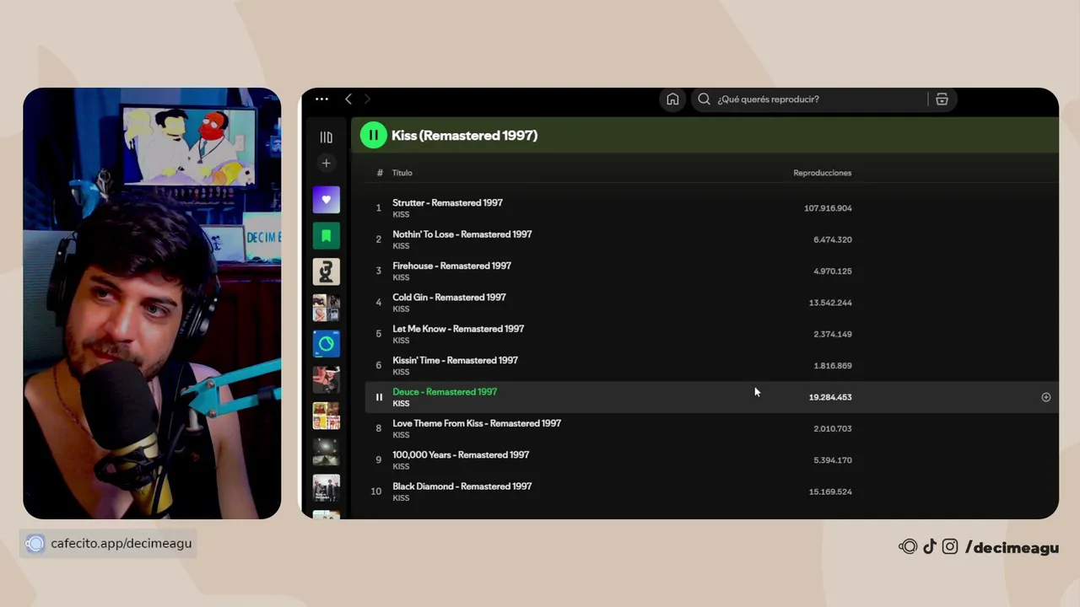1080x607 pixels.
Task: Open KISS artist link under Cold Gin
Action: tap(401, 309)
